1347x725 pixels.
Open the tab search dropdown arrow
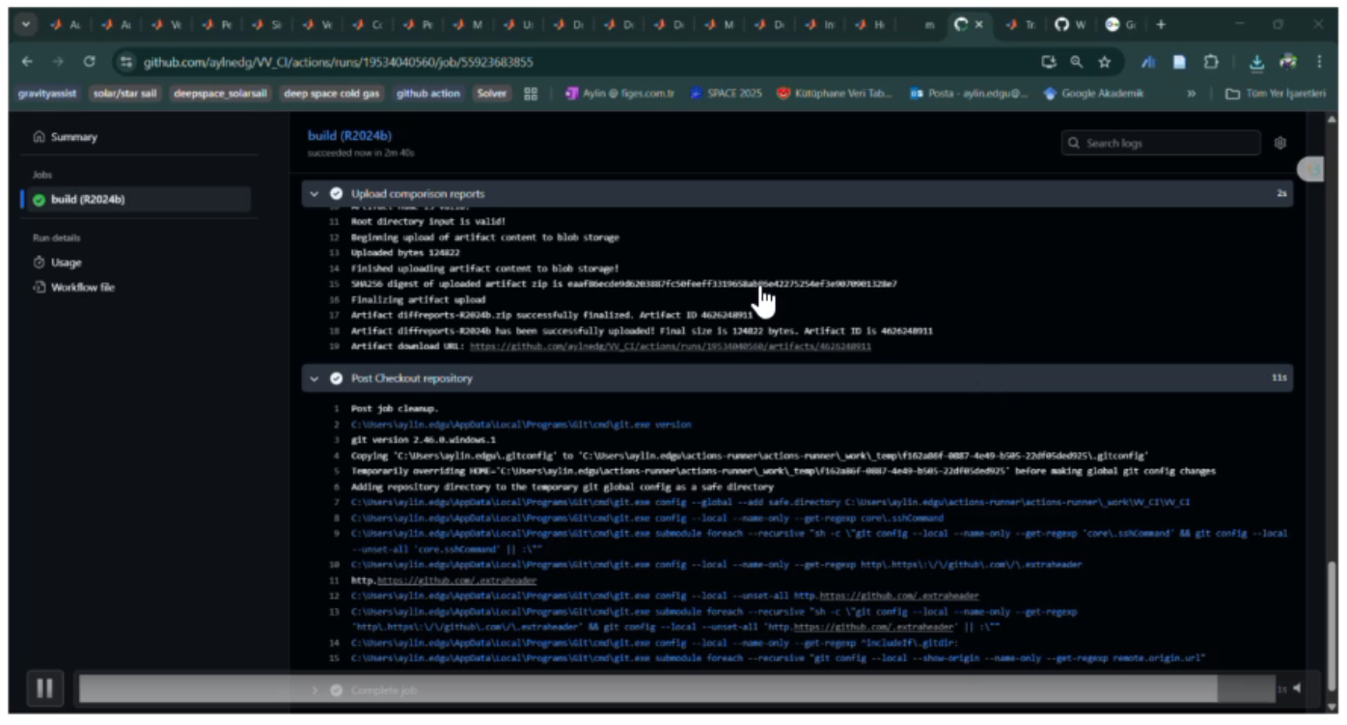point(26,24)
